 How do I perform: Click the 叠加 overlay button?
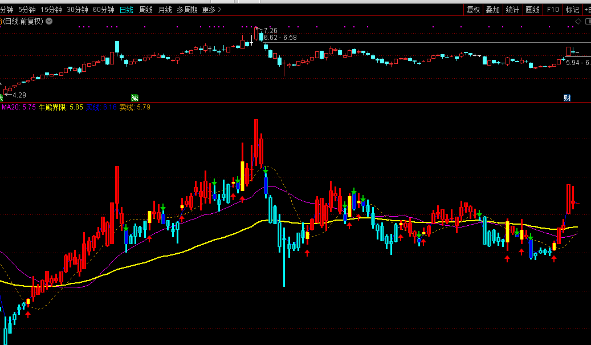pos(492,10)
